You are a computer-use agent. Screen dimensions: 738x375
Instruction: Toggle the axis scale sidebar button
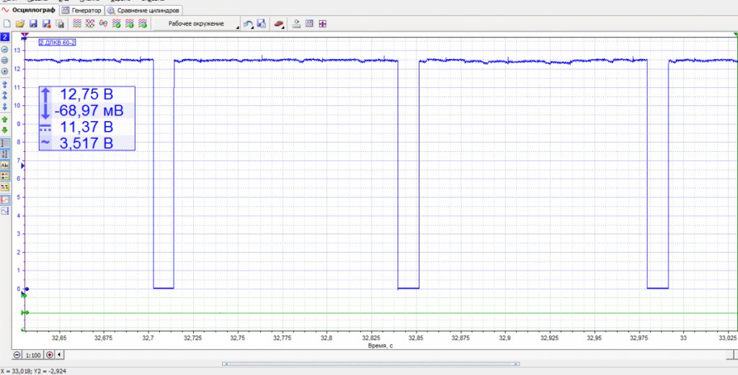[5, 153]
